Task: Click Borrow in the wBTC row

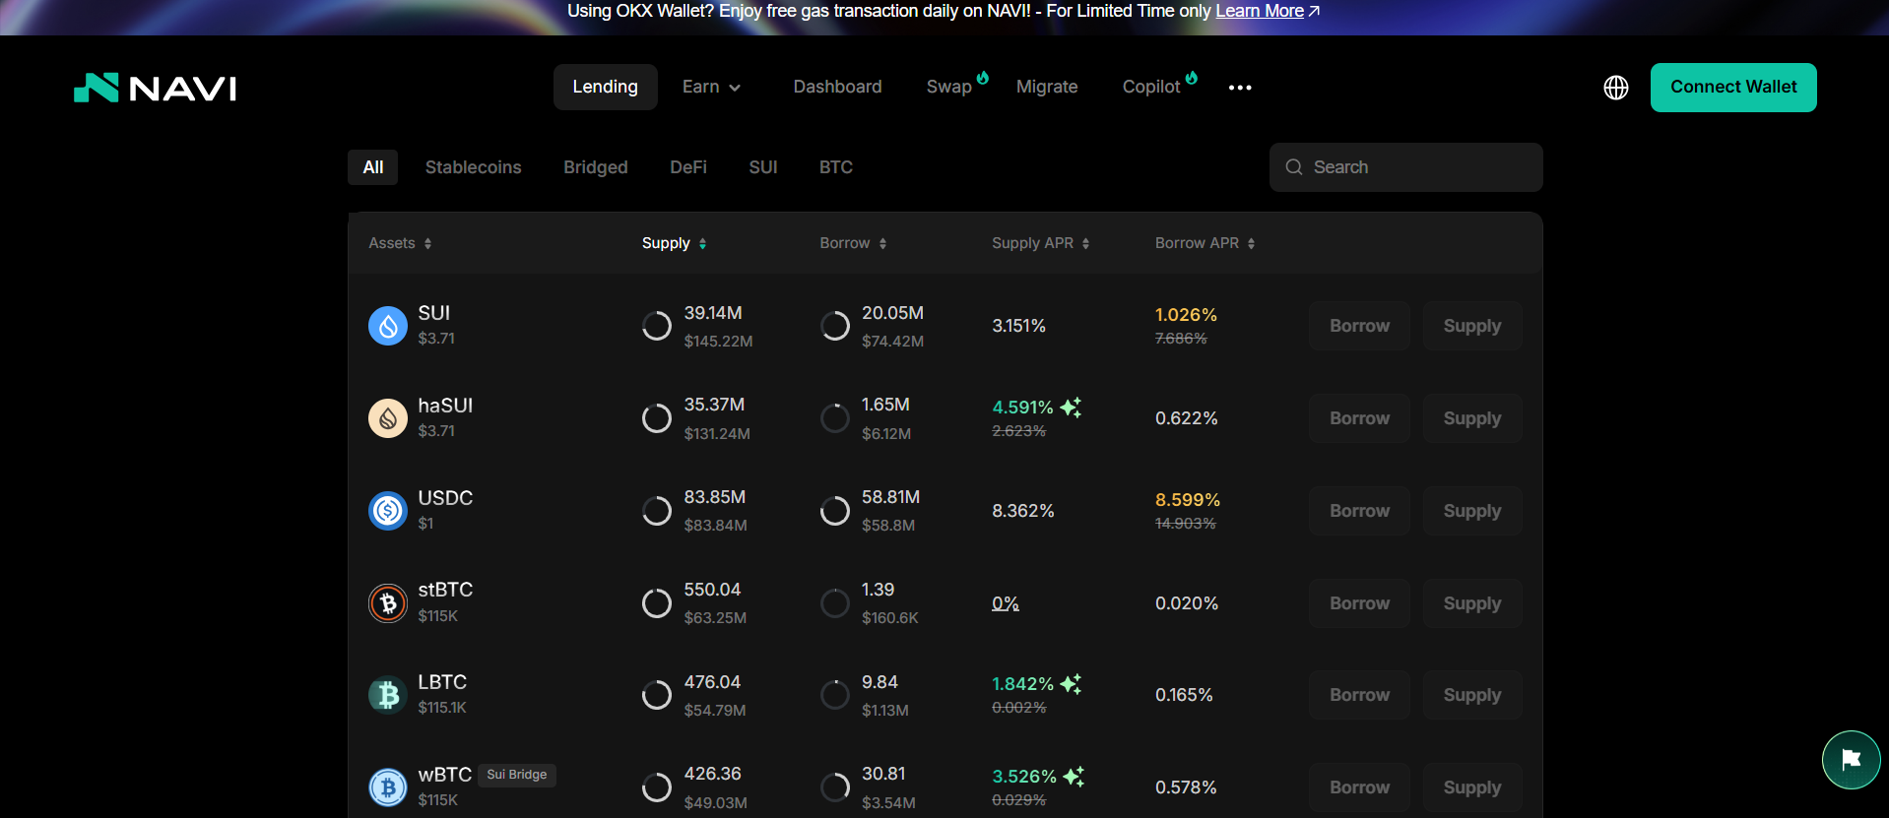Action: [1359, 787]
